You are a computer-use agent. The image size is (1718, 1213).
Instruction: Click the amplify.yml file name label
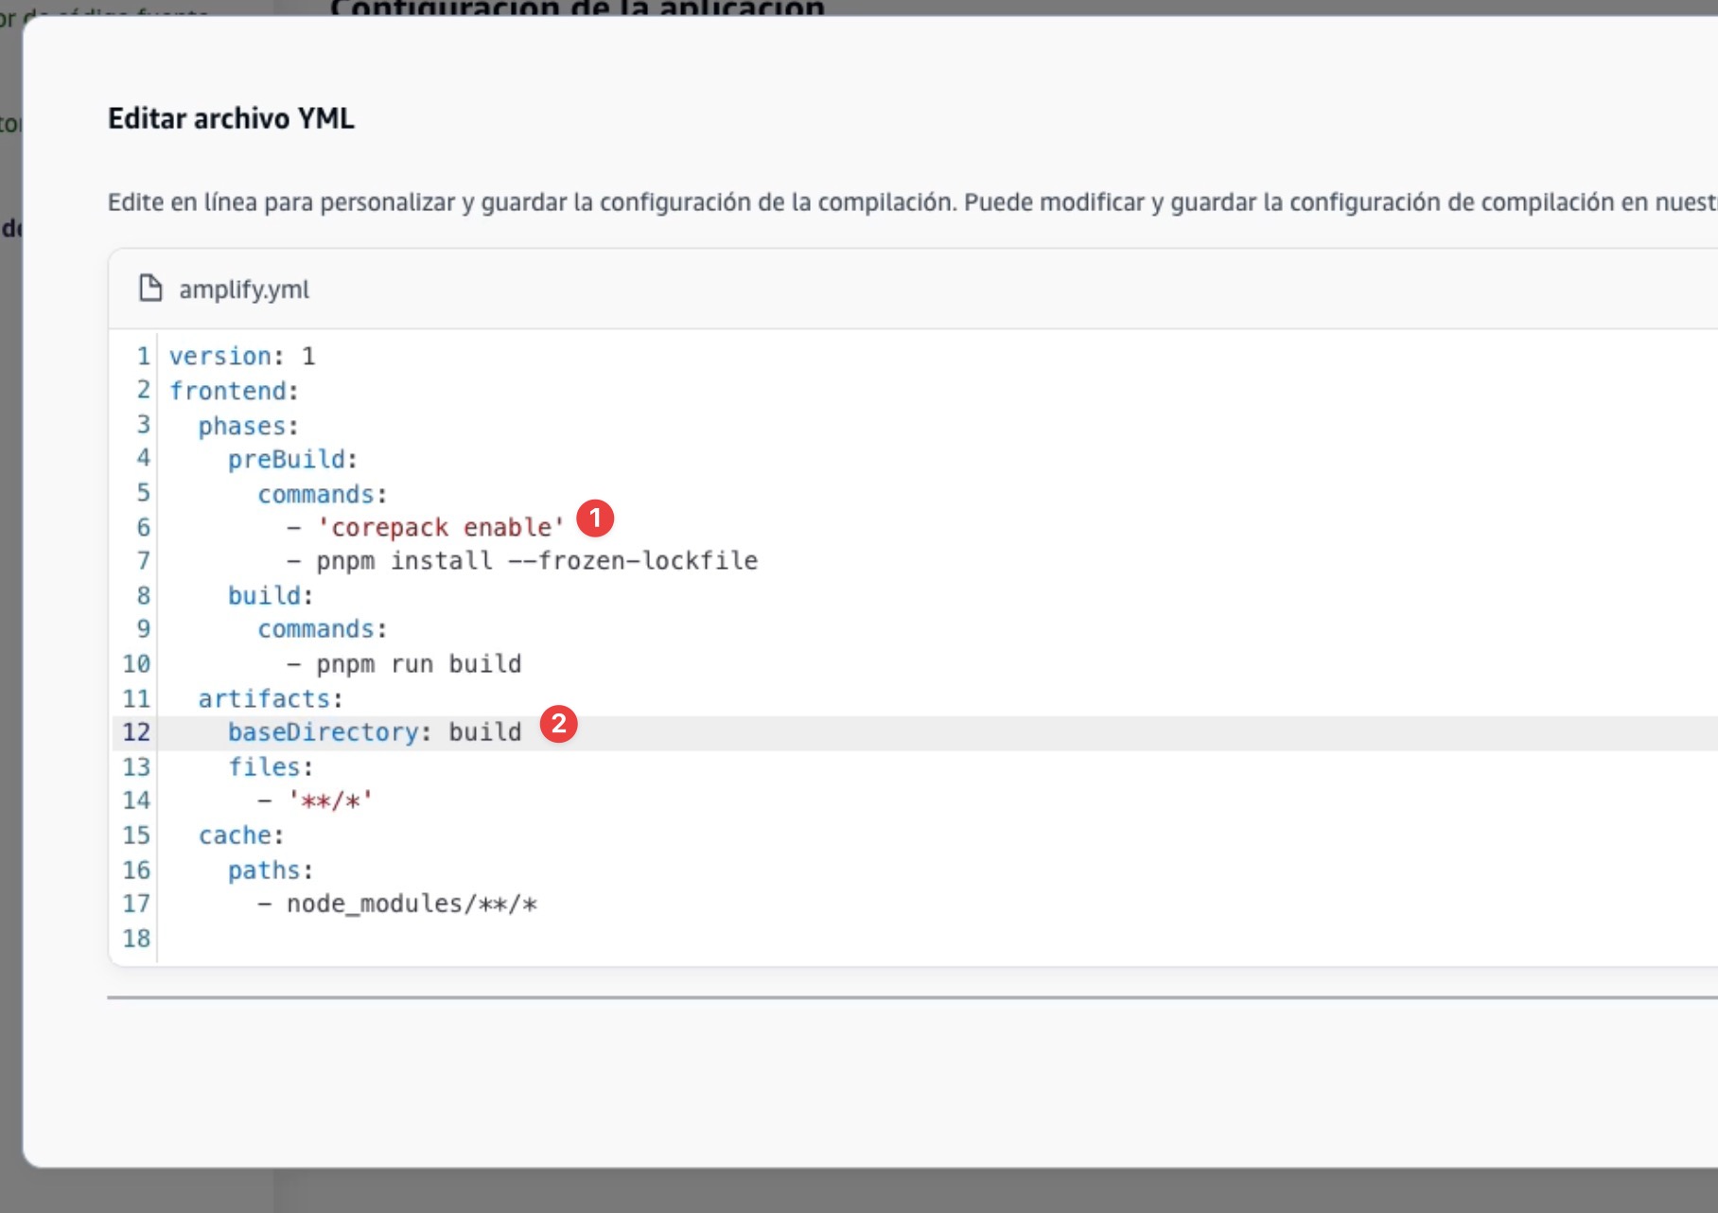pyautogui.click(x=244, y=290)
